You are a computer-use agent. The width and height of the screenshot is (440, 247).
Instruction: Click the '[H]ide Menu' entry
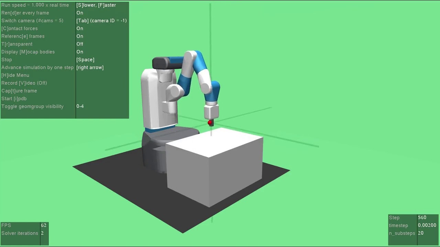point(15,75)
